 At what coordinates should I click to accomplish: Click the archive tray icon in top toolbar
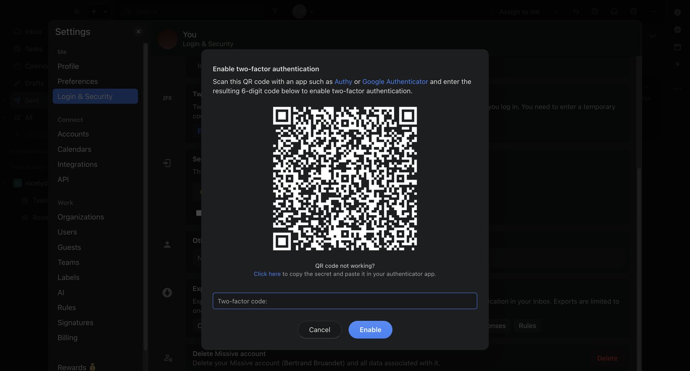614,11
